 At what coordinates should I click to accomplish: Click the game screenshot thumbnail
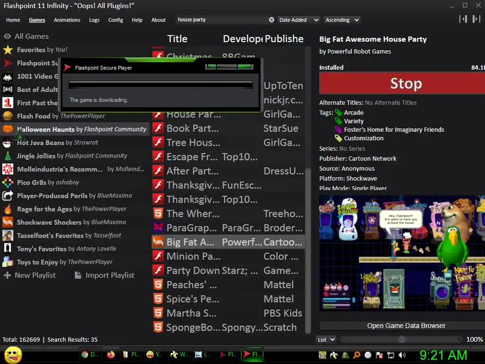(402, 253)
